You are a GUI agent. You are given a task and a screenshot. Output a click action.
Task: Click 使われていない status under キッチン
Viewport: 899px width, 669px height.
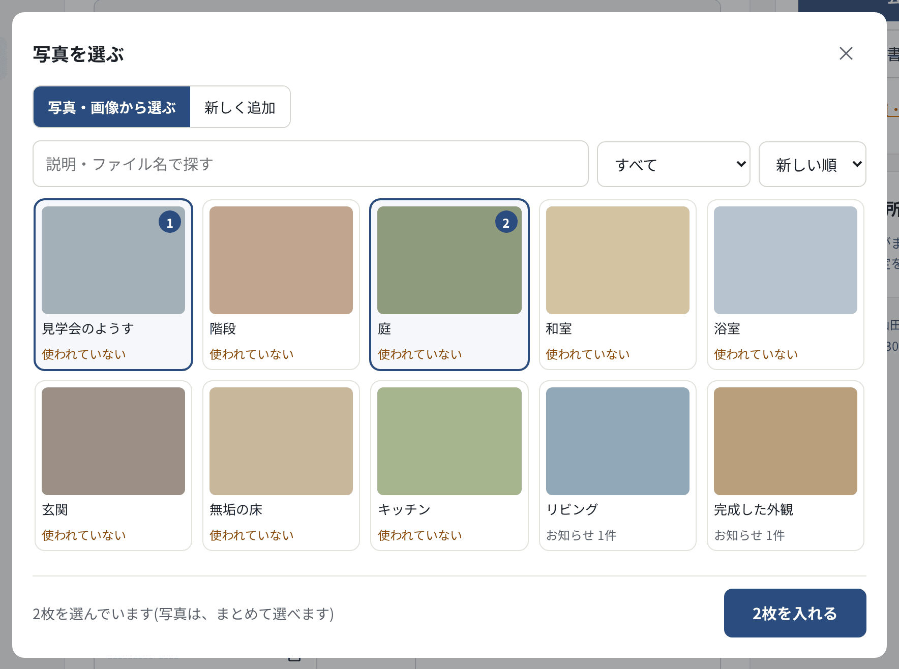tap(420, 535)
